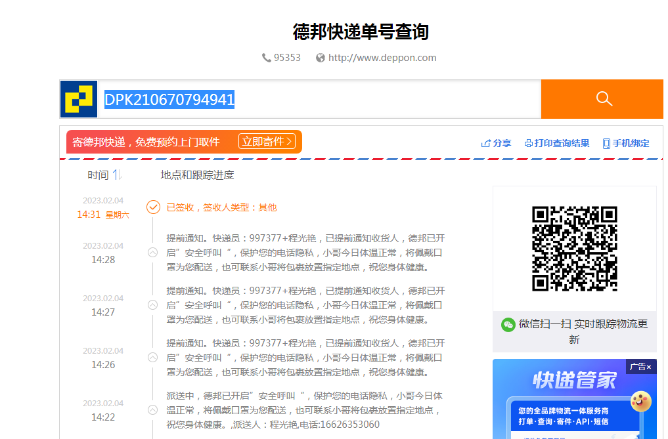
Task: Click the 14:31 星期六 timestamp
Action: pos(103,215)
